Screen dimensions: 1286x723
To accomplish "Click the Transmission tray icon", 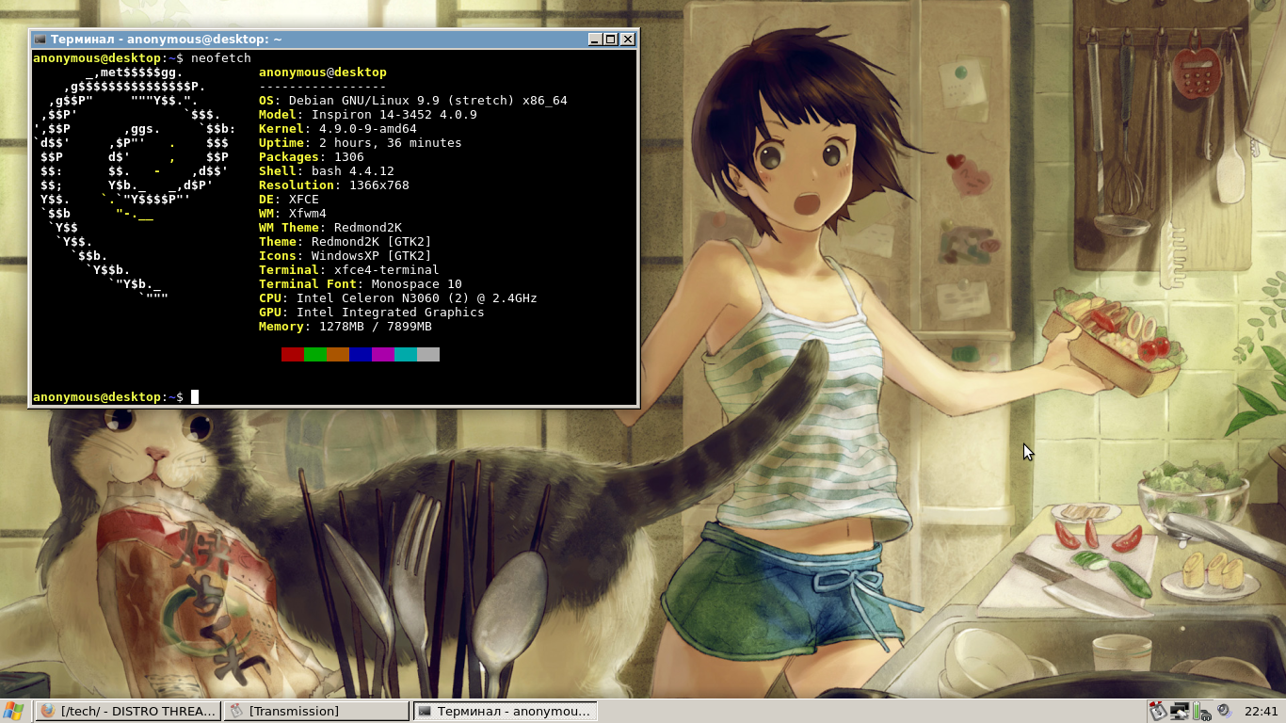I will coord(1157,711).
